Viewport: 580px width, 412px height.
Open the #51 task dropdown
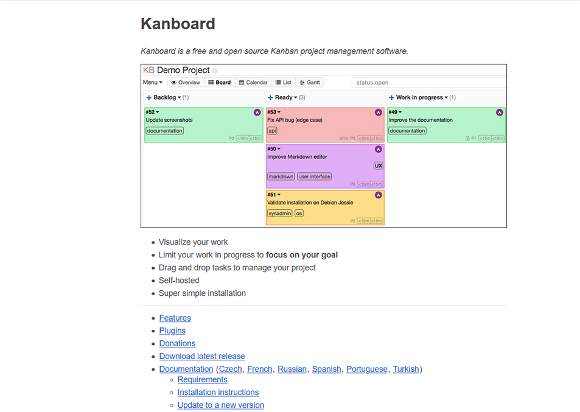[274, 195]
